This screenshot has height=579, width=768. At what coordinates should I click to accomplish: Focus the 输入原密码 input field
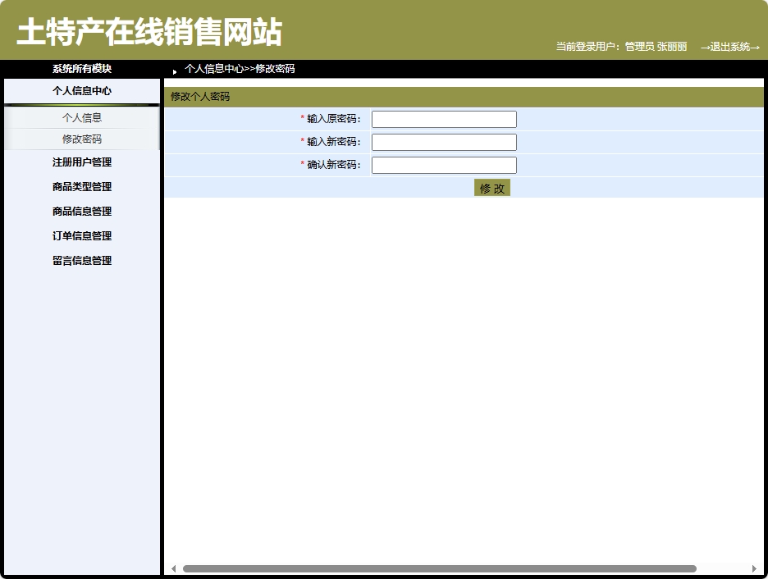[x=444, y=118]
